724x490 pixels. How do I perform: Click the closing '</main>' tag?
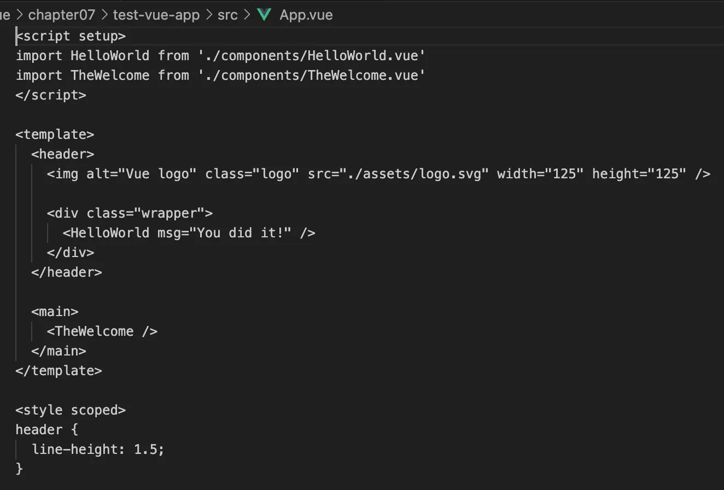point(59,351)
